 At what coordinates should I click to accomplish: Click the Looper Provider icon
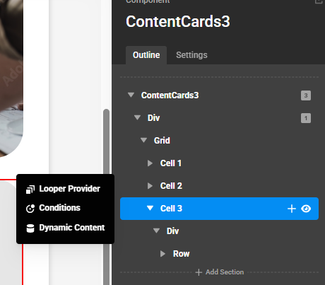tap(30, 190)
